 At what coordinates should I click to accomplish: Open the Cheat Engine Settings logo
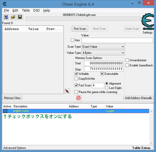(148, 21)
